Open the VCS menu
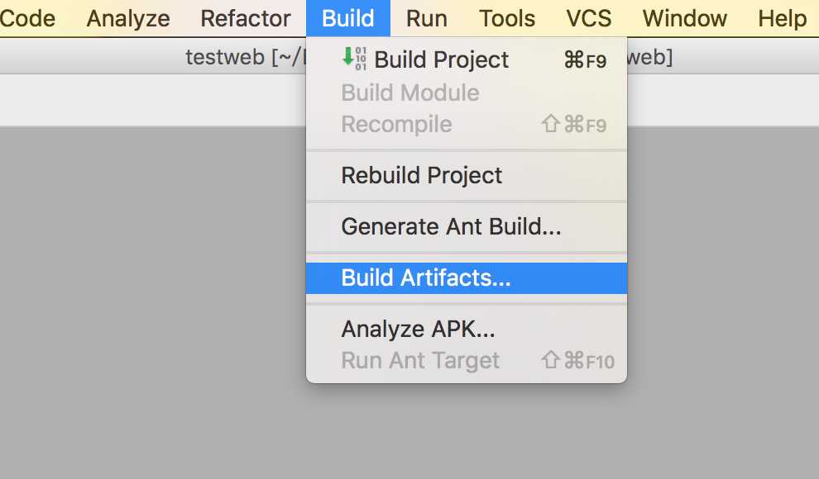 [589, 18]
